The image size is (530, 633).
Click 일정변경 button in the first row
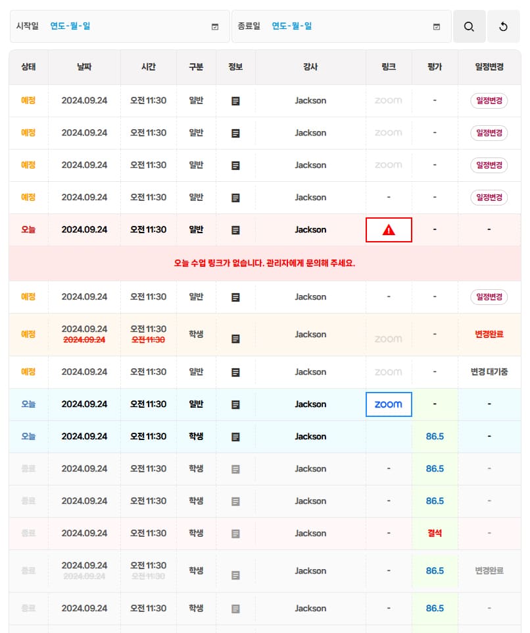(489, 101)
